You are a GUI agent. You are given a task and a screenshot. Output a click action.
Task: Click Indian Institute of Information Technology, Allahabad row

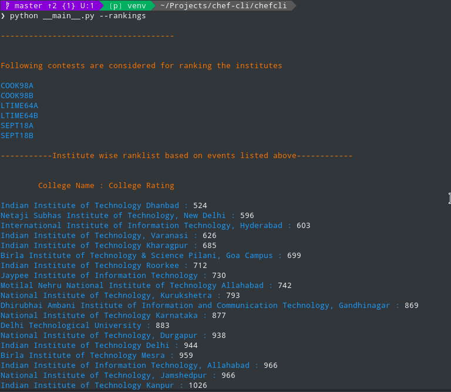pos(139,366)
